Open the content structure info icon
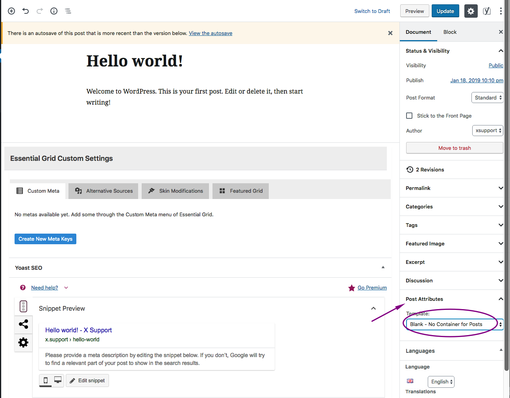 pos(54,11)
